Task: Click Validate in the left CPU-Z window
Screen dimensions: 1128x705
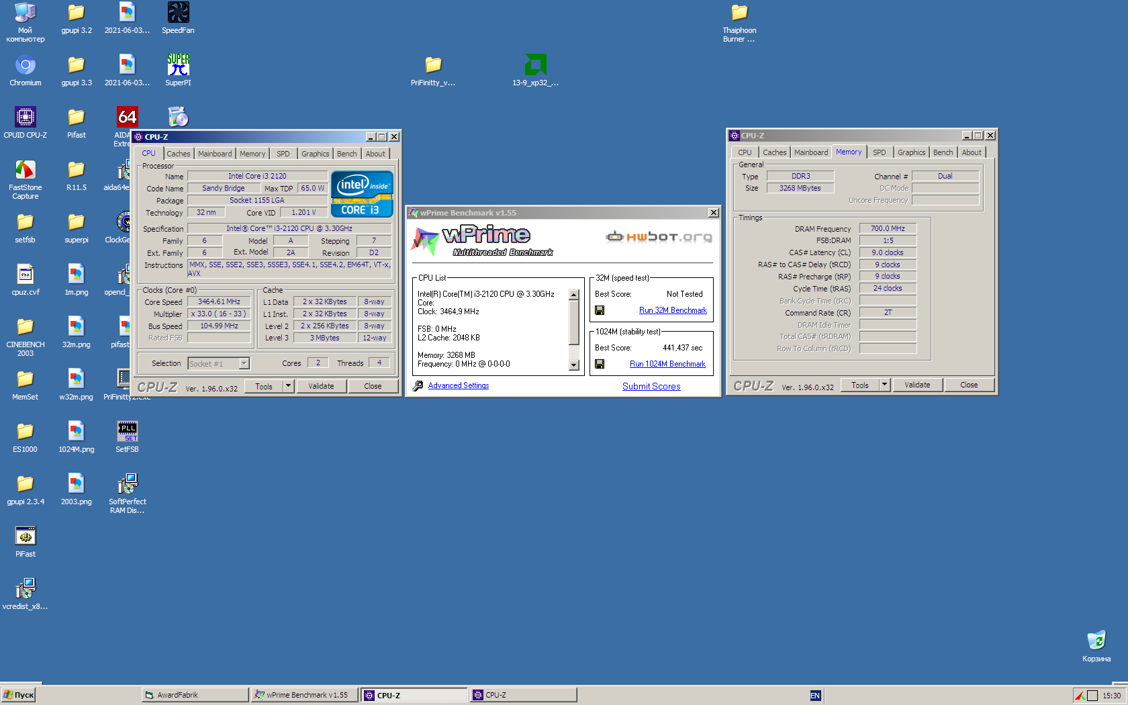Action: tap(321, 386)
